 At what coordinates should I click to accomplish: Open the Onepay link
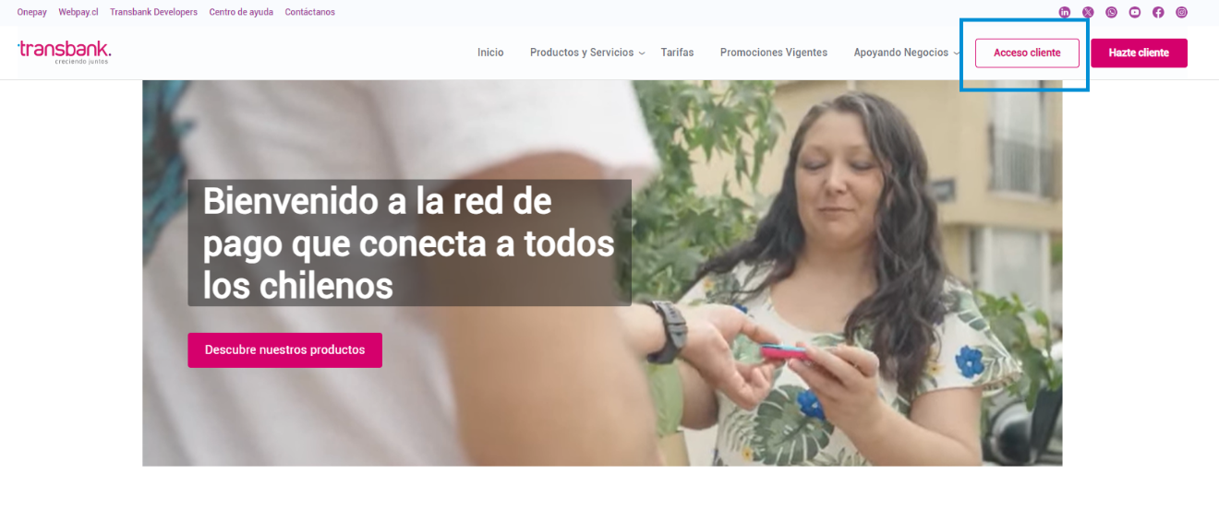tap(32, 12)
